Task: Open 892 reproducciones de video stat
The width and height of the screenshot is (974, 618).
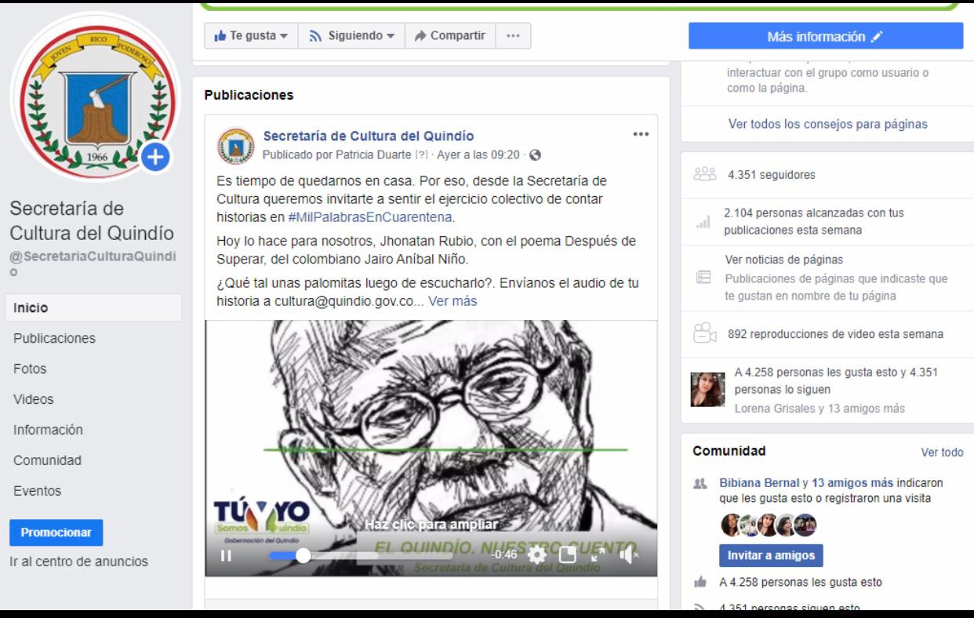Action: [x=835, y=334]
